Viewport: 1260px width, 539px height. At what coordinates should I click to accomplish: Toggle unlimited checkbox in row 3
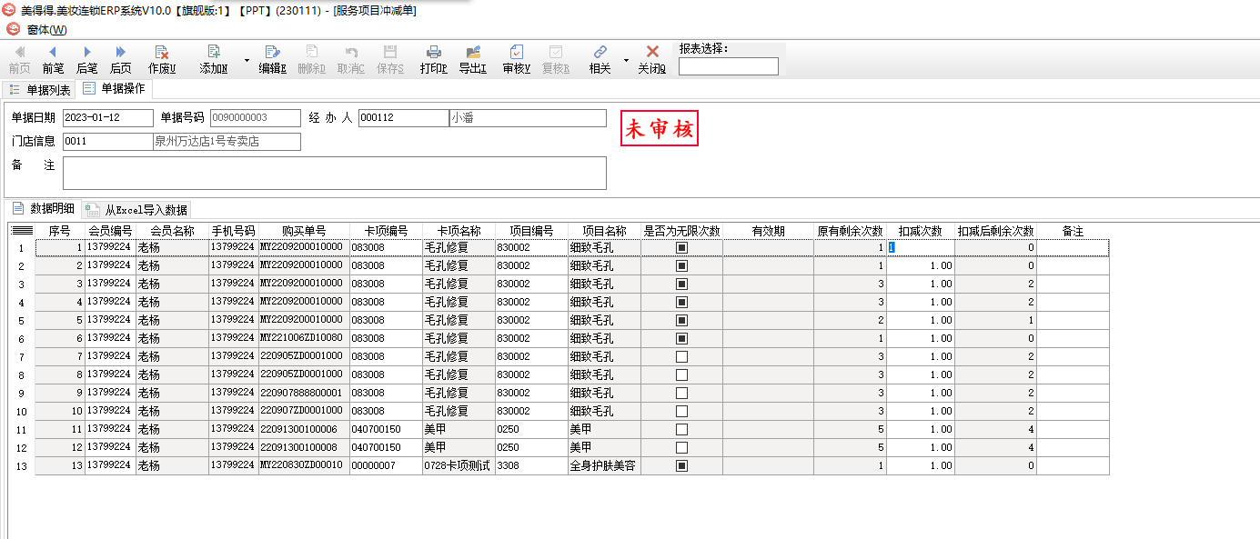click(681, 284)
